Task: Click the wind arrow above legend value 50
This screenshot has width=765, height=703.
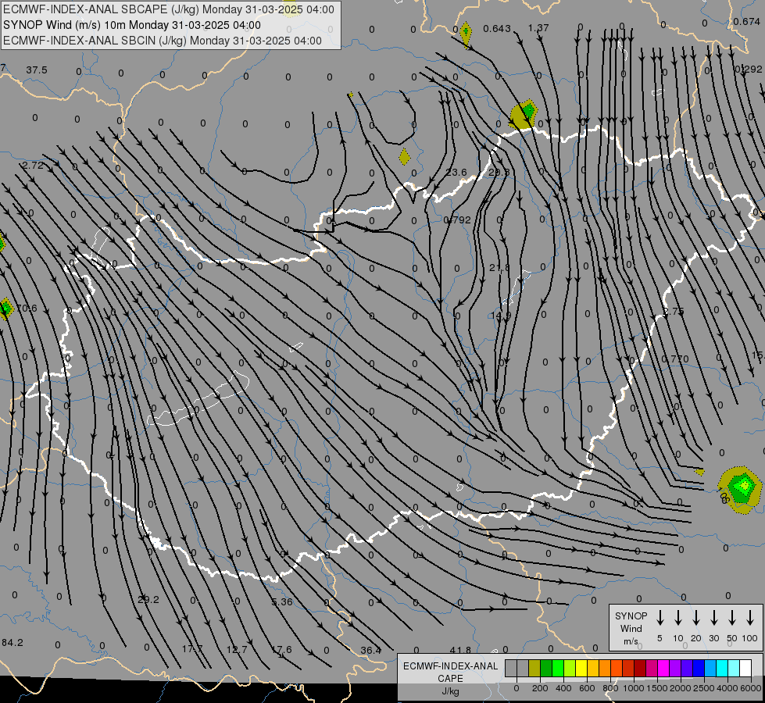Action: pyautogui.click(x=732, y=618)
